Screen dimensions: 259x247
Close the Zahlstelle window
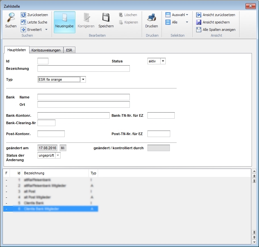tap(250, 6)
